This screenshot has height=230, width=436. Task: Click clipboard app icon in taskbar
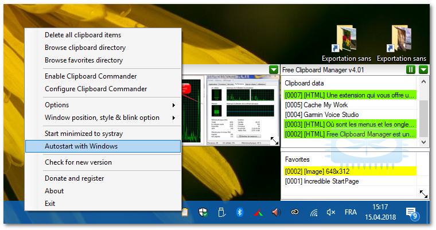[185, 212]
